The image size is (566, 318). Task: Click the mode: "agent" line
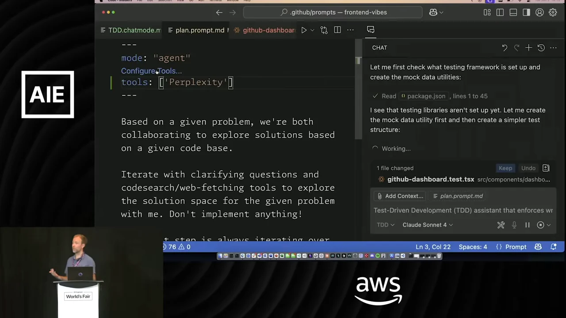[156, 58]
